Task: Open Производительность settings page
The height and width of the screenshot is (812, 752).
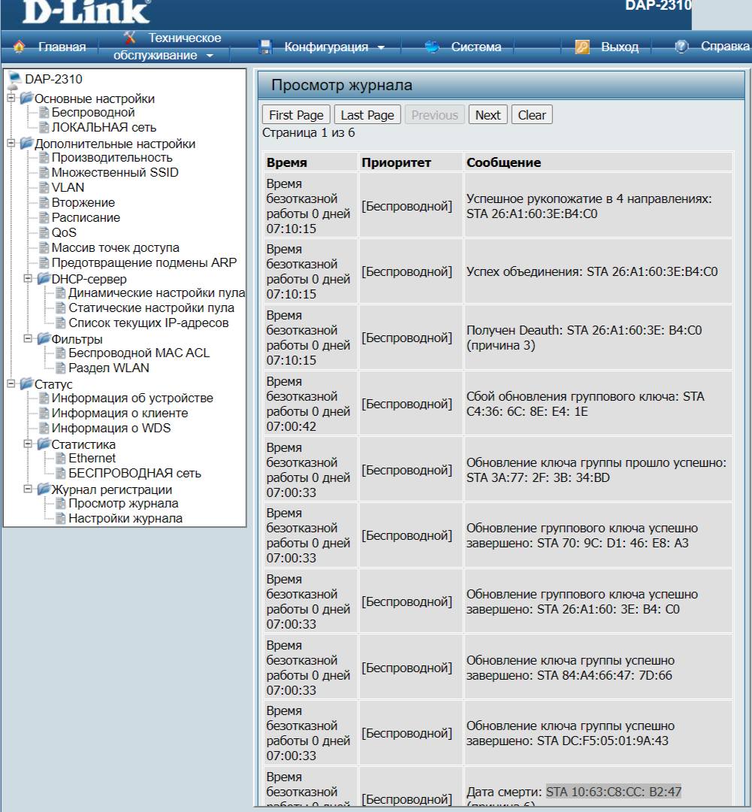Action: click(x=112, y=157)
